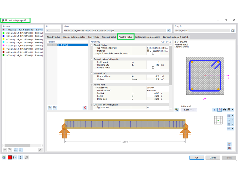Click the view cube -Y face

tap(218, 120)
